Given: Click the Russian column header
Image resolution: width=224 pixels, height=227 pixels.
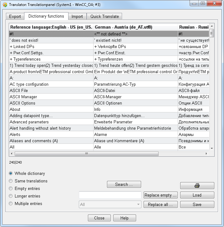Looking at the screenshot, I should point(194,27).
